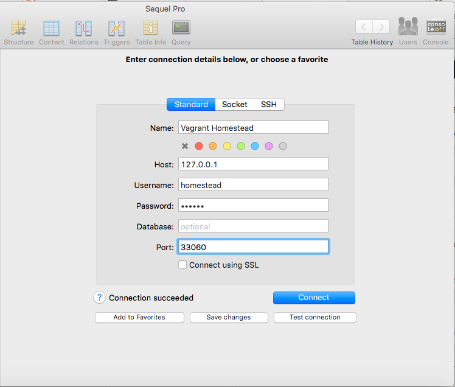Pick the red color label
The width and height of the screenshot is (455, 387).
coord(199,146)
